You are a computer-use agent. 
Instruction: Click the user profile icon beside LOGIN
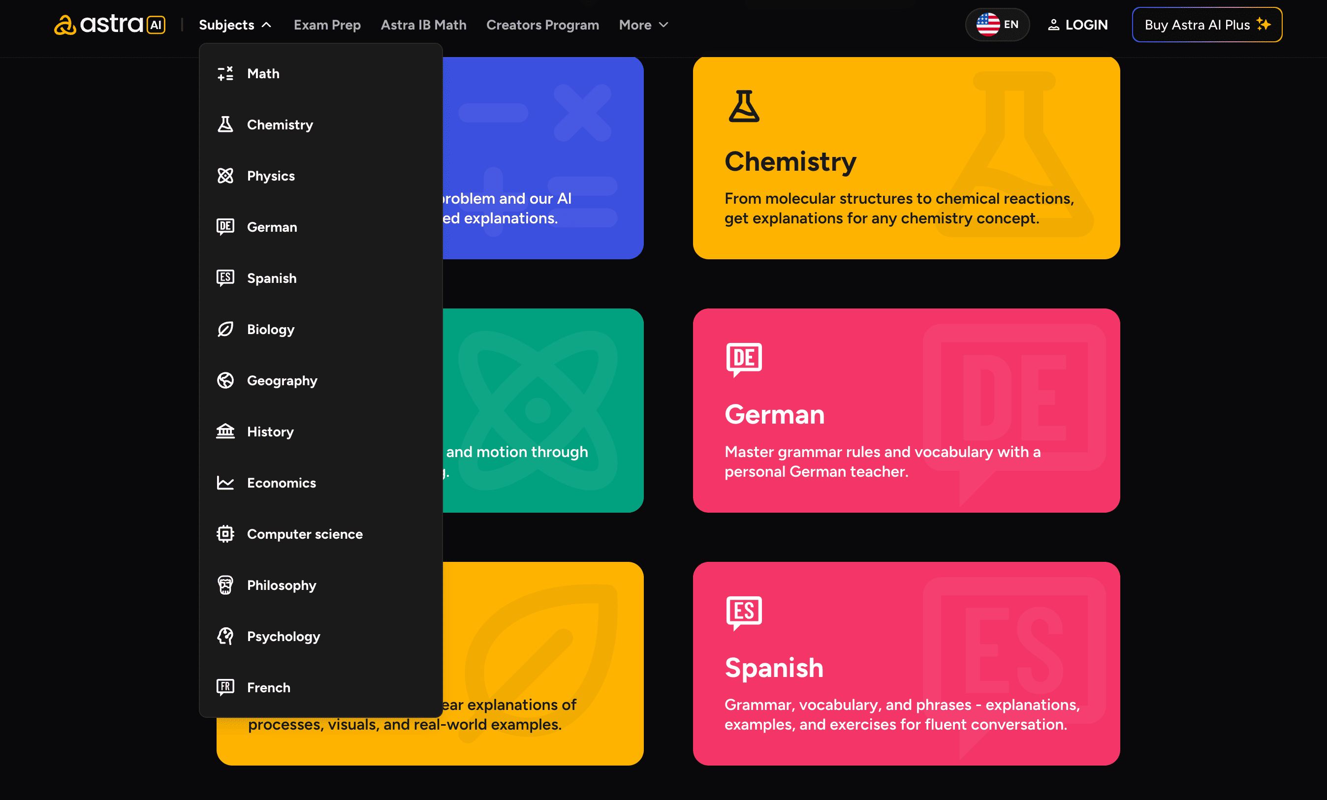point(1053,25)
